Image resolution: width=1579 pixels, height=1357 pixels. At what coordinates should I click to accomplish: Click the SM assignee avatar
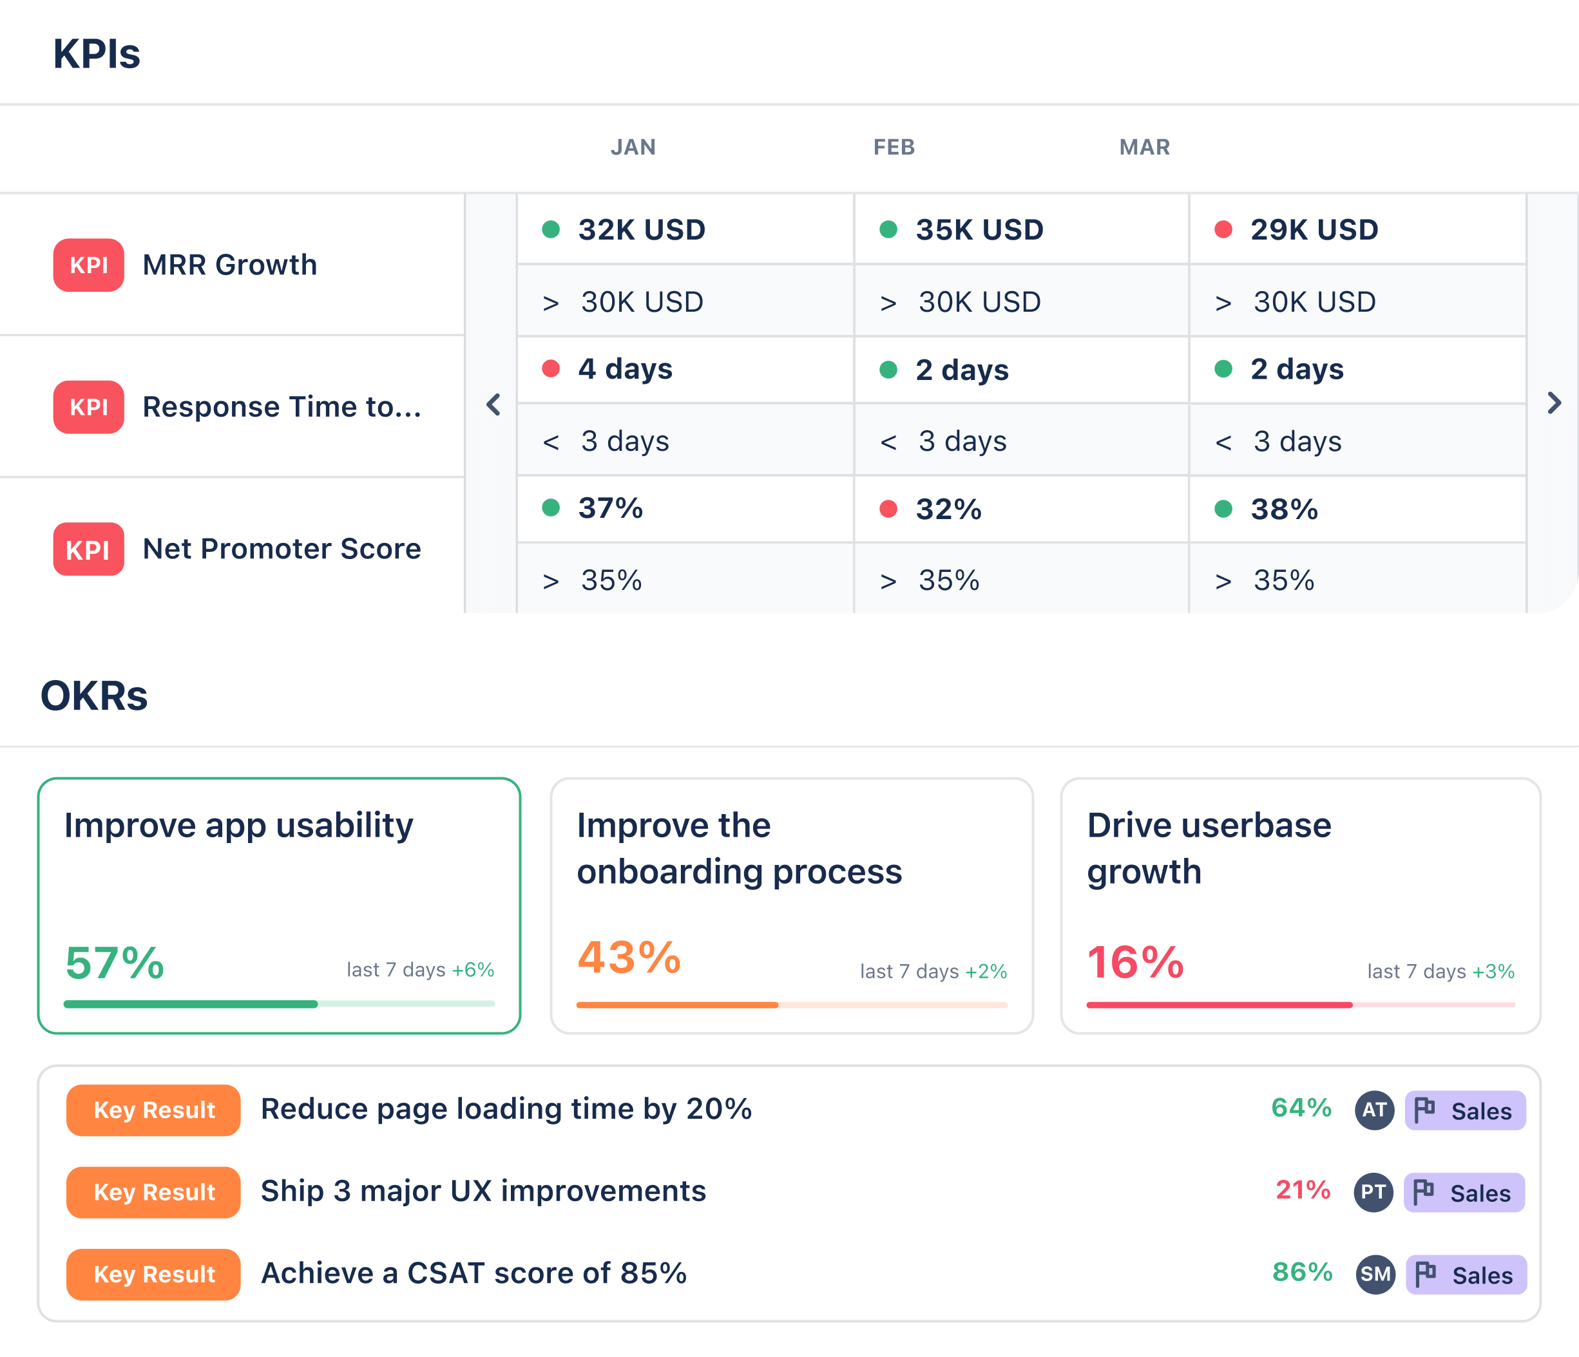click(1375, 1274)
